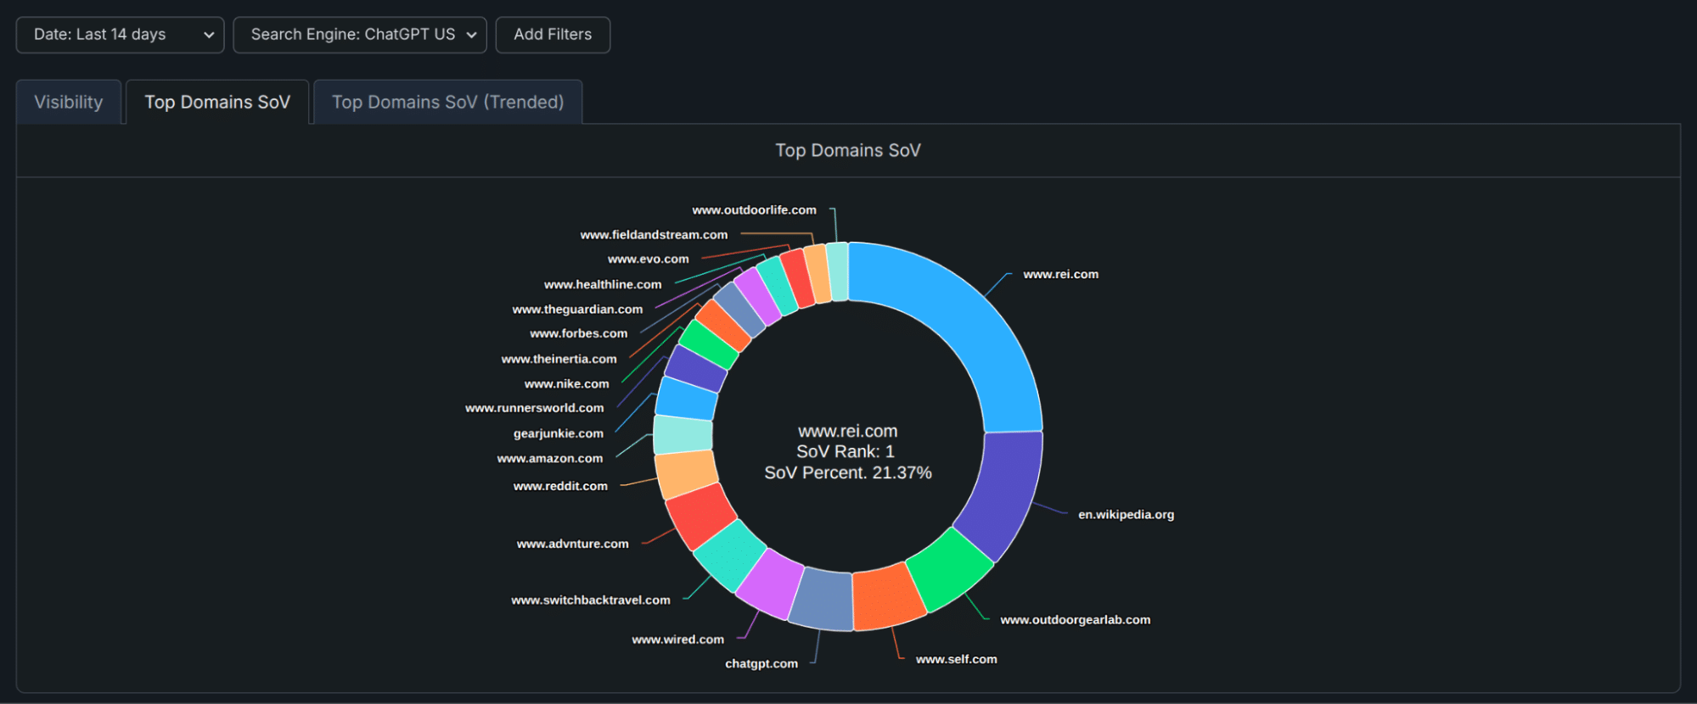Click the orange www.self.com donut segment
Image resolution: width=1697 pixels, height=704 pixels.
[887, 597]
